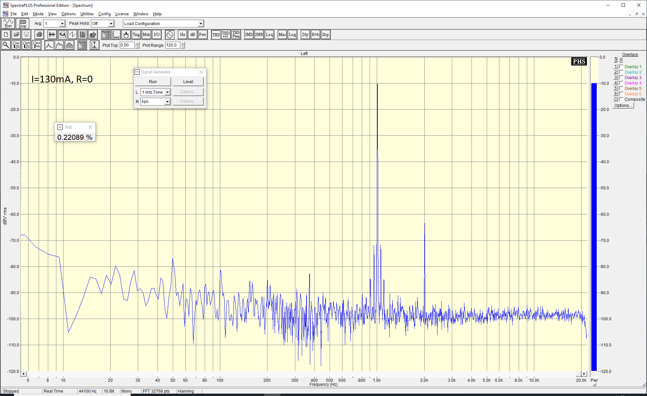Zoom out 2X with toolbar icon

(26, 45)
